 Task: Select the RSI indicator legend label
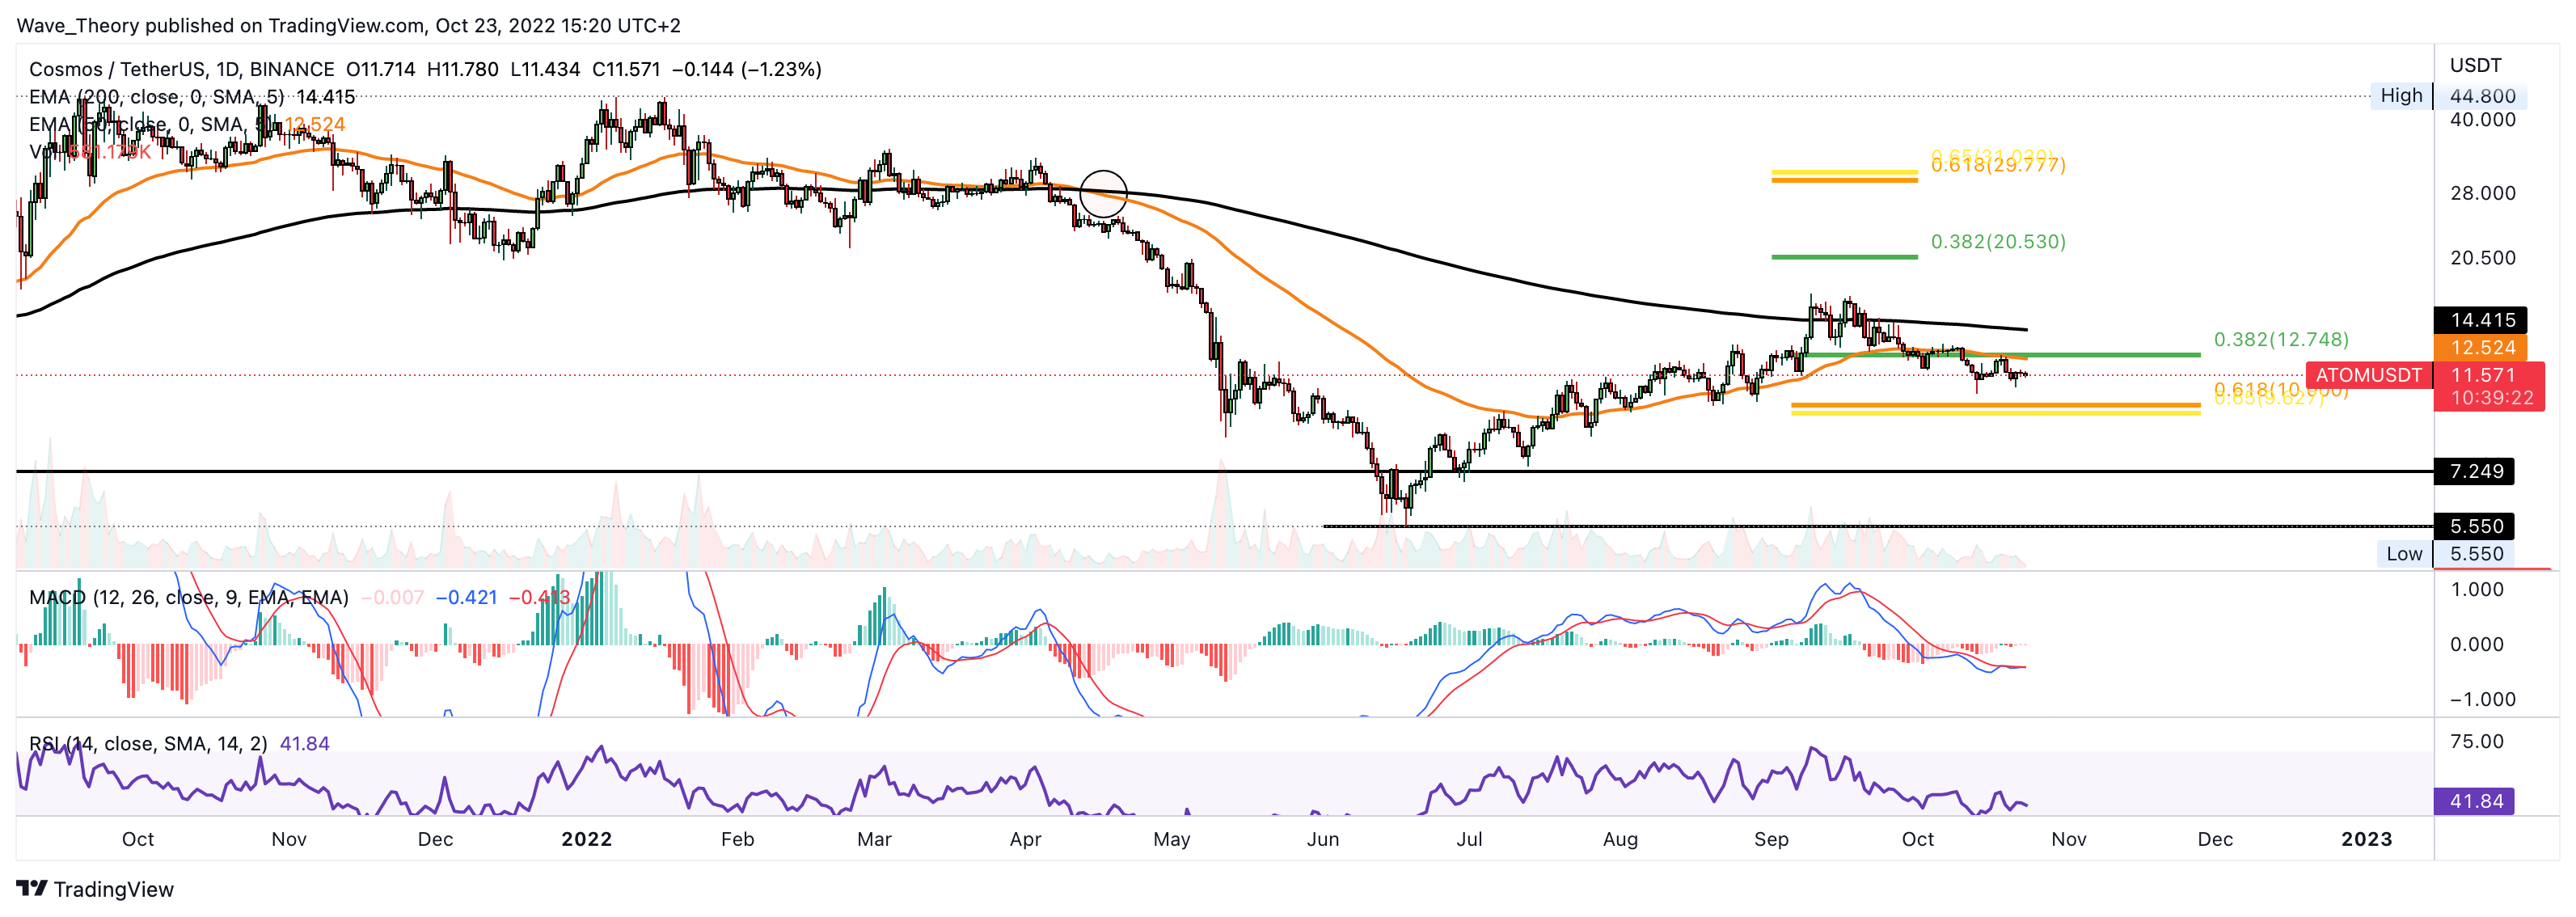click(x=147, y=743)
